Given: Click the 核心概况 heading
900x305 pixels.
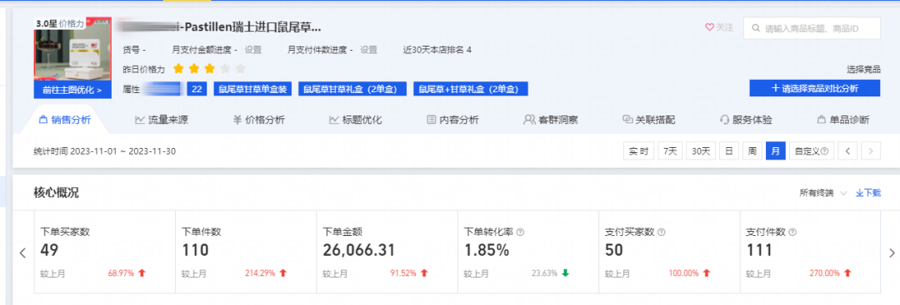Looking at the screenshot, I should click(57, 193).
